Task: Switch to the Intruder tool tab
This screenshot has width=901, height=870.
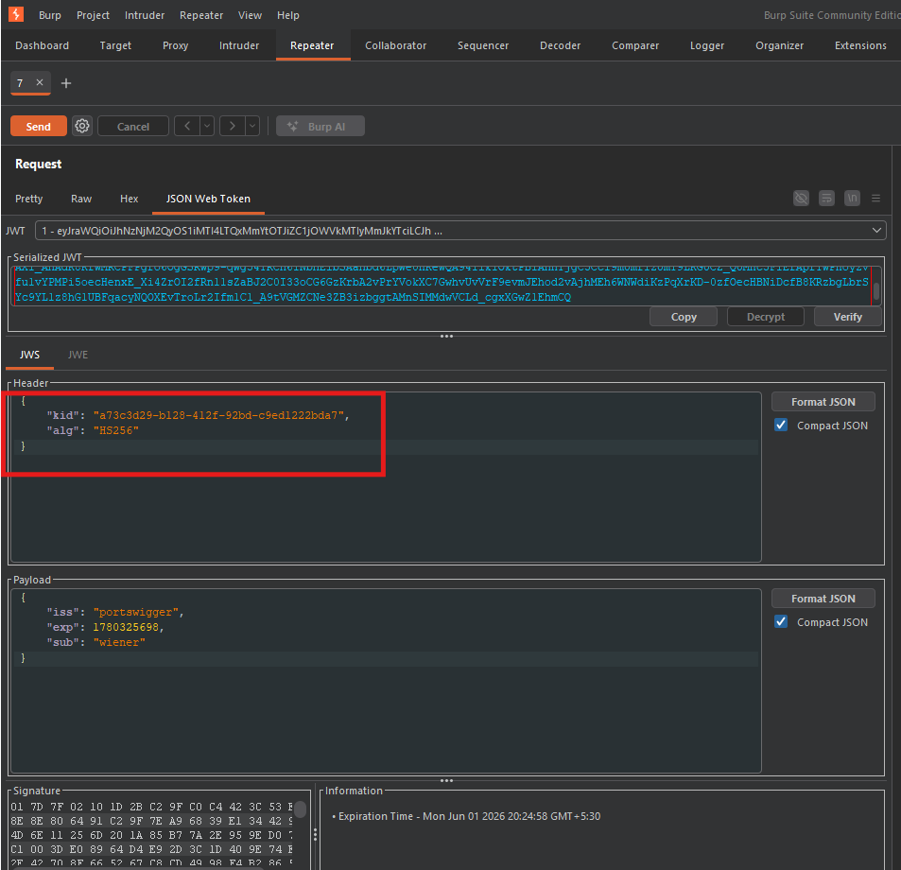Action: point(239,45)
